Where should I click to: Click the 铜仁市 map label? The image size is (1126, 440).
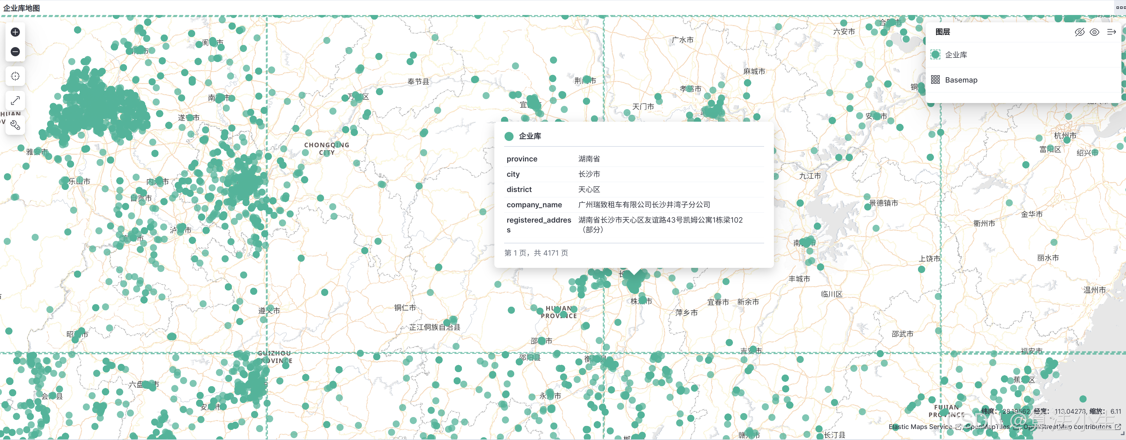(405, 308)
